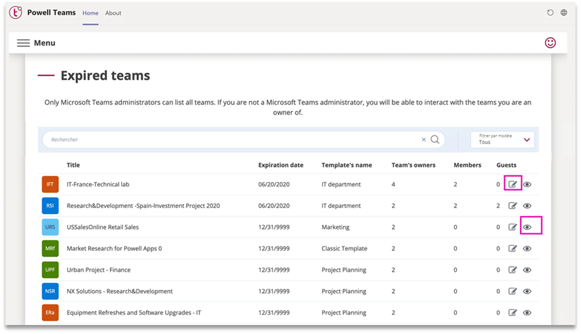Open the About tab
Image resolution: width=581 pixels, height=334 pixels.
coord(113,13)
